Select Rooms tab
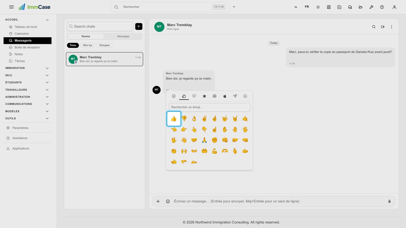406x228 pixels. tap(86, 36)
